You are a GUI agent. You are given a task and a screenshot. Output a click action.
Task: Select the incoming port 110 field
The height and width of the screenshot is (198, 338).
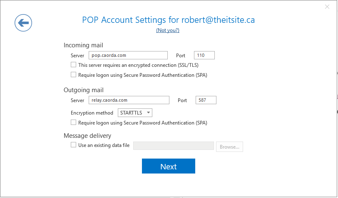204,55
